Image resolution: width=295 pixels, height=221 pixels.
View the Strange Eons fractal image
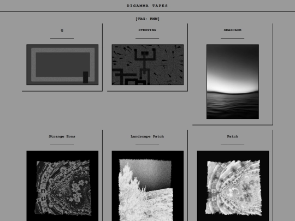point(62,186)
